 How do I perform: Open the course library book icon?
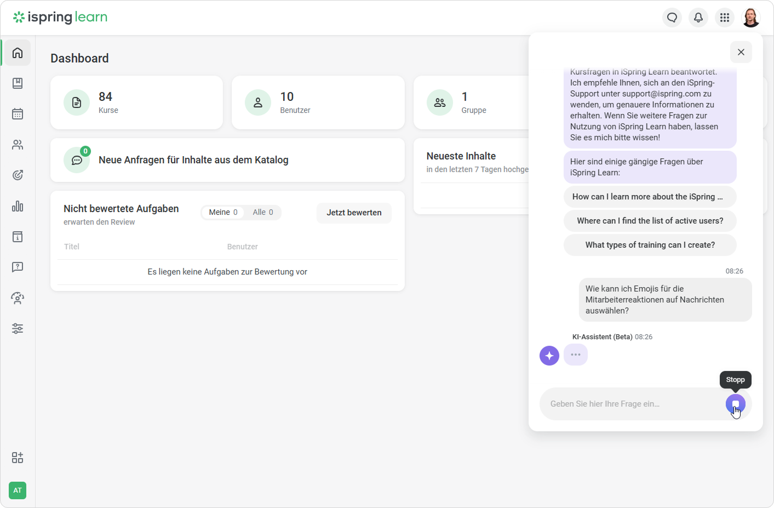[18, 83]
